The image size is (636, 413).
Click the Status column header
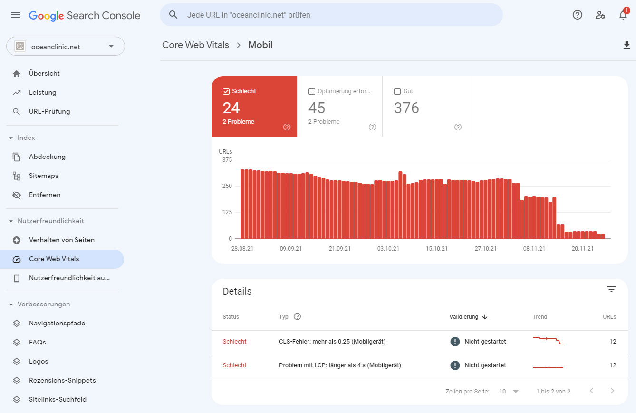tap(231, 317)
